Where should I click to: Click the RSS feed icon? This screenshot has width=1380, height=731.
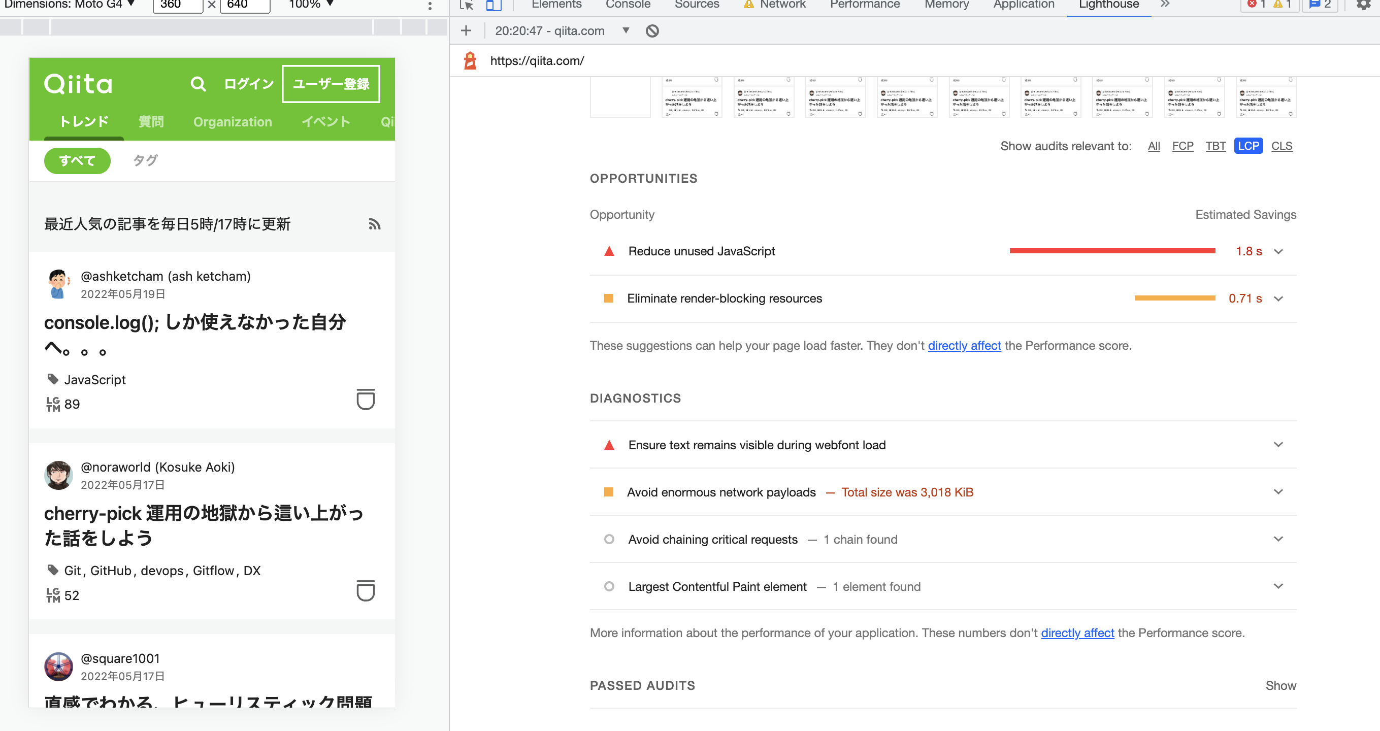click(x=375, y=224)
